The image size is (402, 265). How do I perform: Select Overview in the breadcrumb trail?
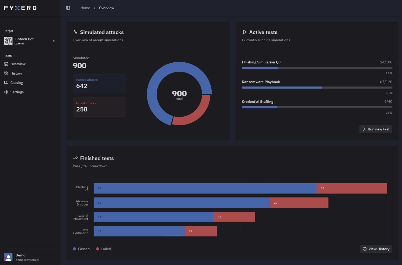106,8
